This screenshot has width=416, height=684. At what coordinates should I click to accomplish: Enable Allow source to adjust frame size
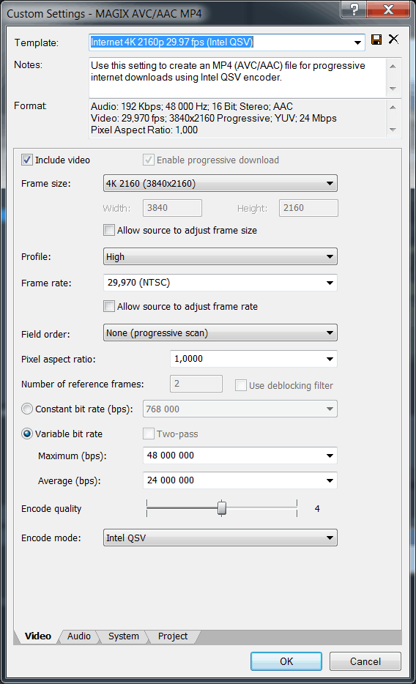pos(109,230)
